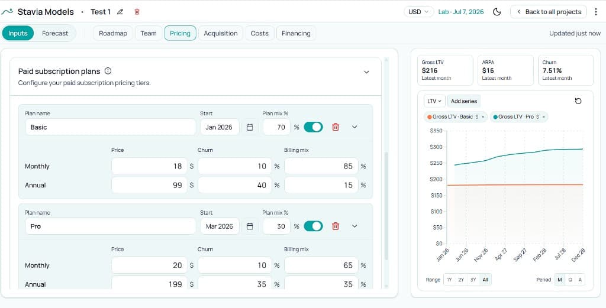Image resolution: width=606 pixels, height=308 pixels.
Task: Edit the Pro plan name field
Action: tap(111, 226)
